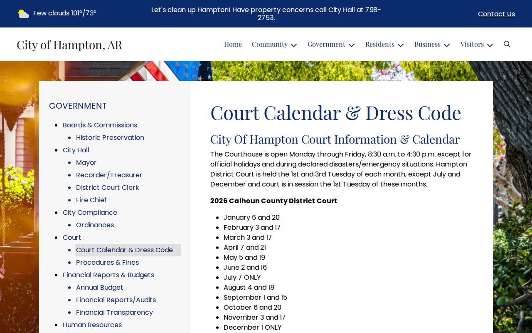Open the Court sidebar link
This screenshot has height=333, width=532.
(x=72, y=237)
